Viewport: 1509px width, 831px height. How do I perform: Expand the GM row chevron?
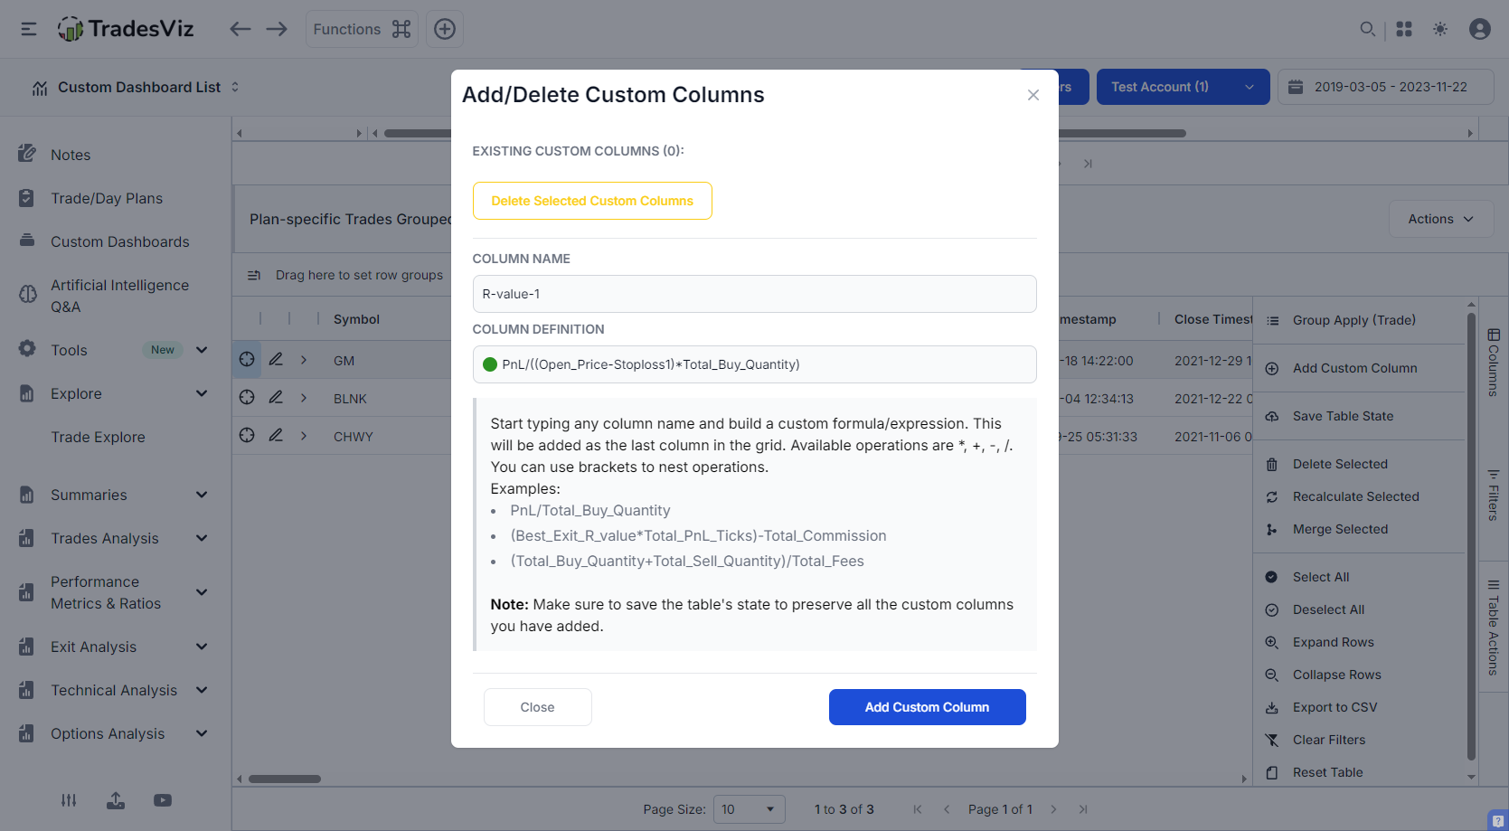tap(304, 360)
